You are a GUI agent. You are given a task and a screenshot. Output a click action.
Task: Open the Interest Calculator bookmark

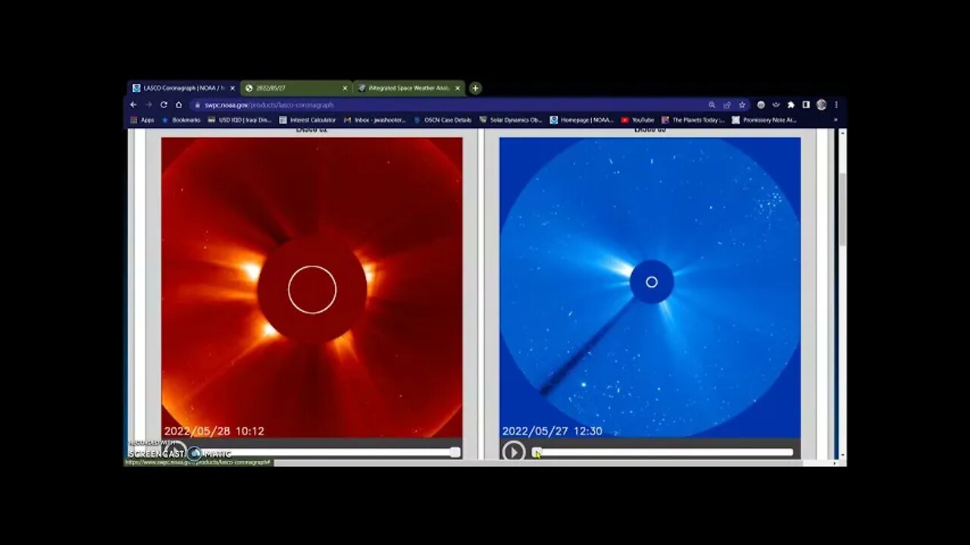coord(308,120)
